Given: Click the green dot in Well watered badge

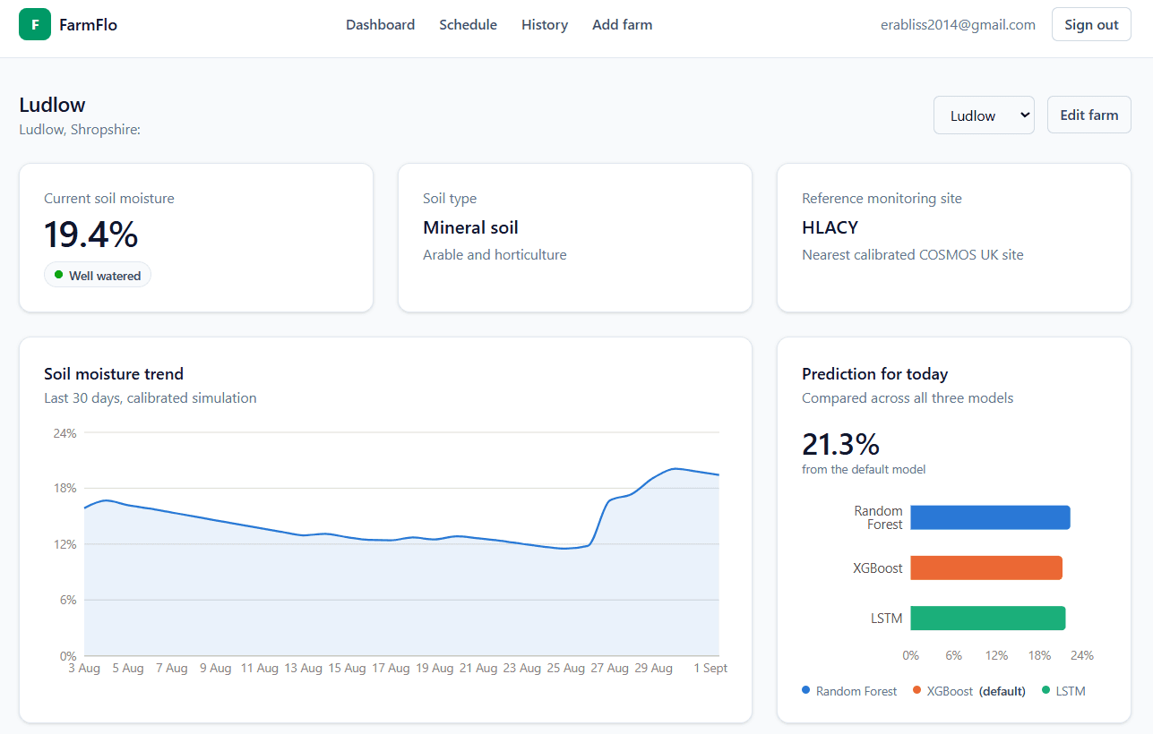Looking at the screenshot, I should coord(58,275).
